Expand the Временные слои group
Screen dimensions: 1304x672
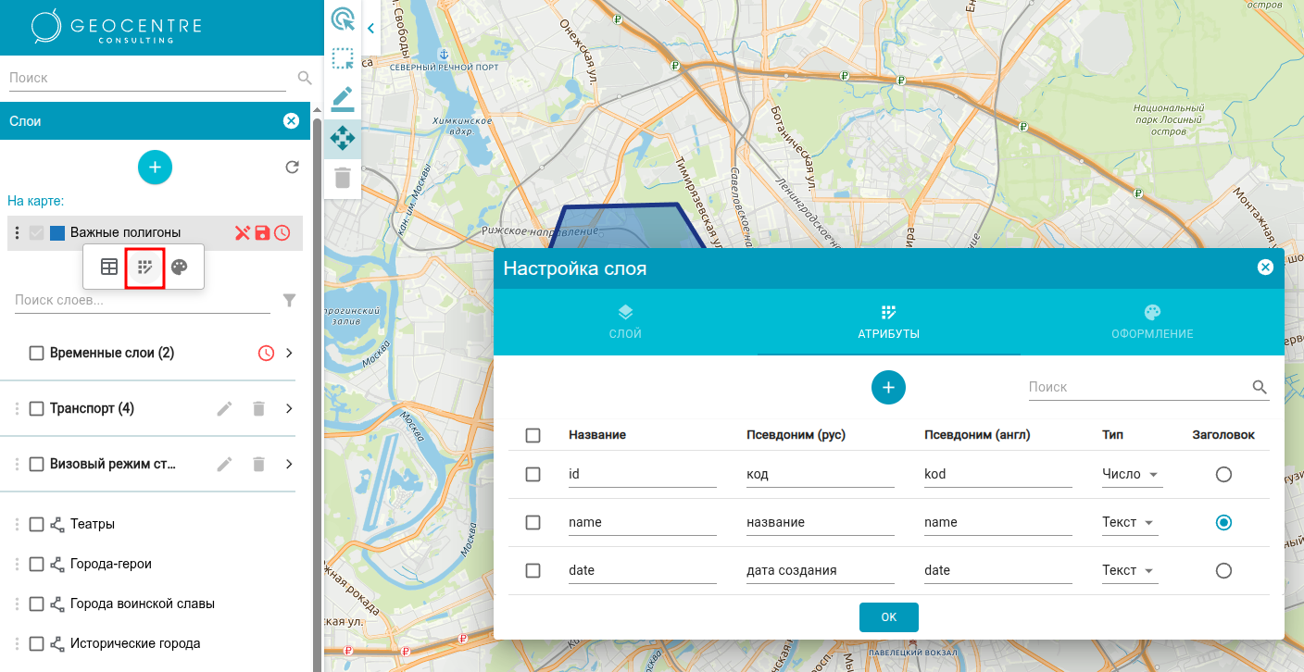pos(289,353)
